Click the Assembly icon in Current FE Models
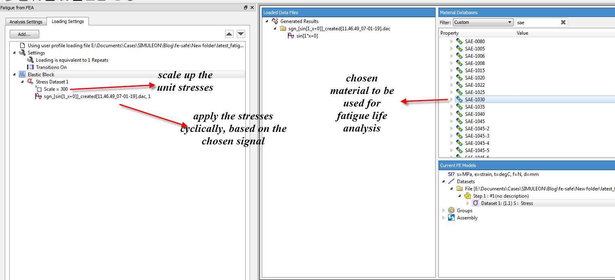The height and width of the screenshot is (280, 615). 451,217
